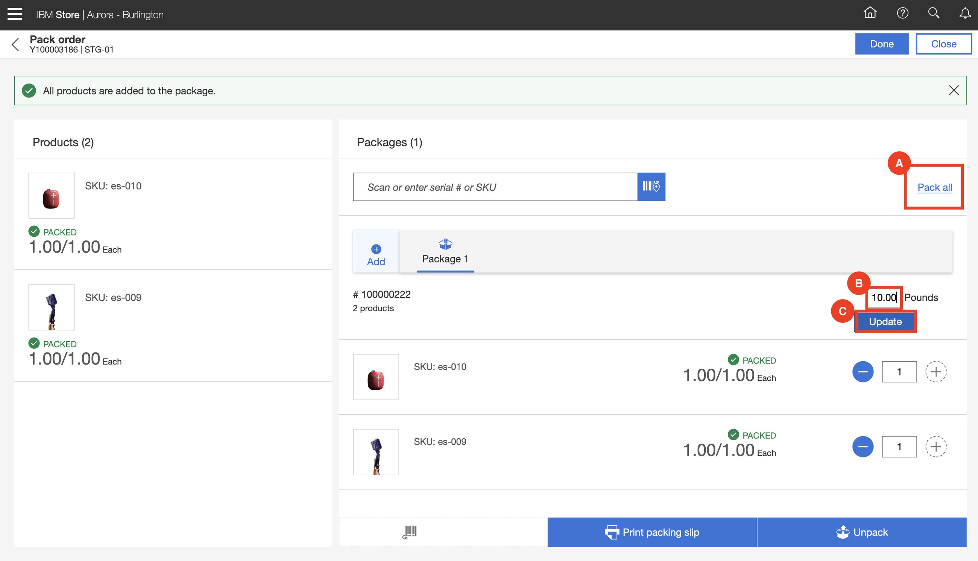Screen dimensions: 978x561
Task: Click the Pack all link
Action: (x=934, y=188)
